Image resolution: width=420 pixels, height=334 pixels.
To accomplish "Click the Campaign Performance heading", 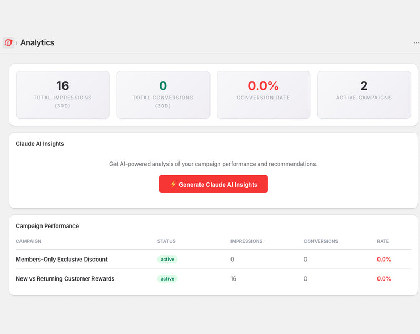I will 47,226.
